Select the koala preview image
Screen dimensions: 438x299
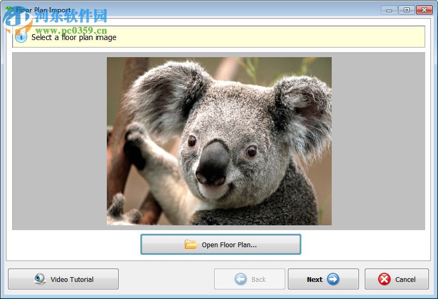tap(219, 141)
